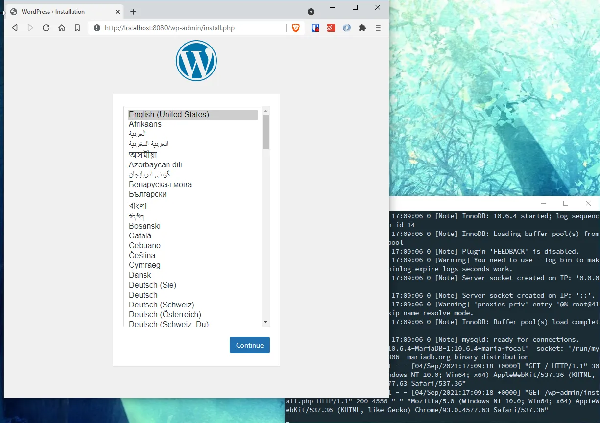Click the WordPress logo
600x423 pixels.
(x=196, y=61)
